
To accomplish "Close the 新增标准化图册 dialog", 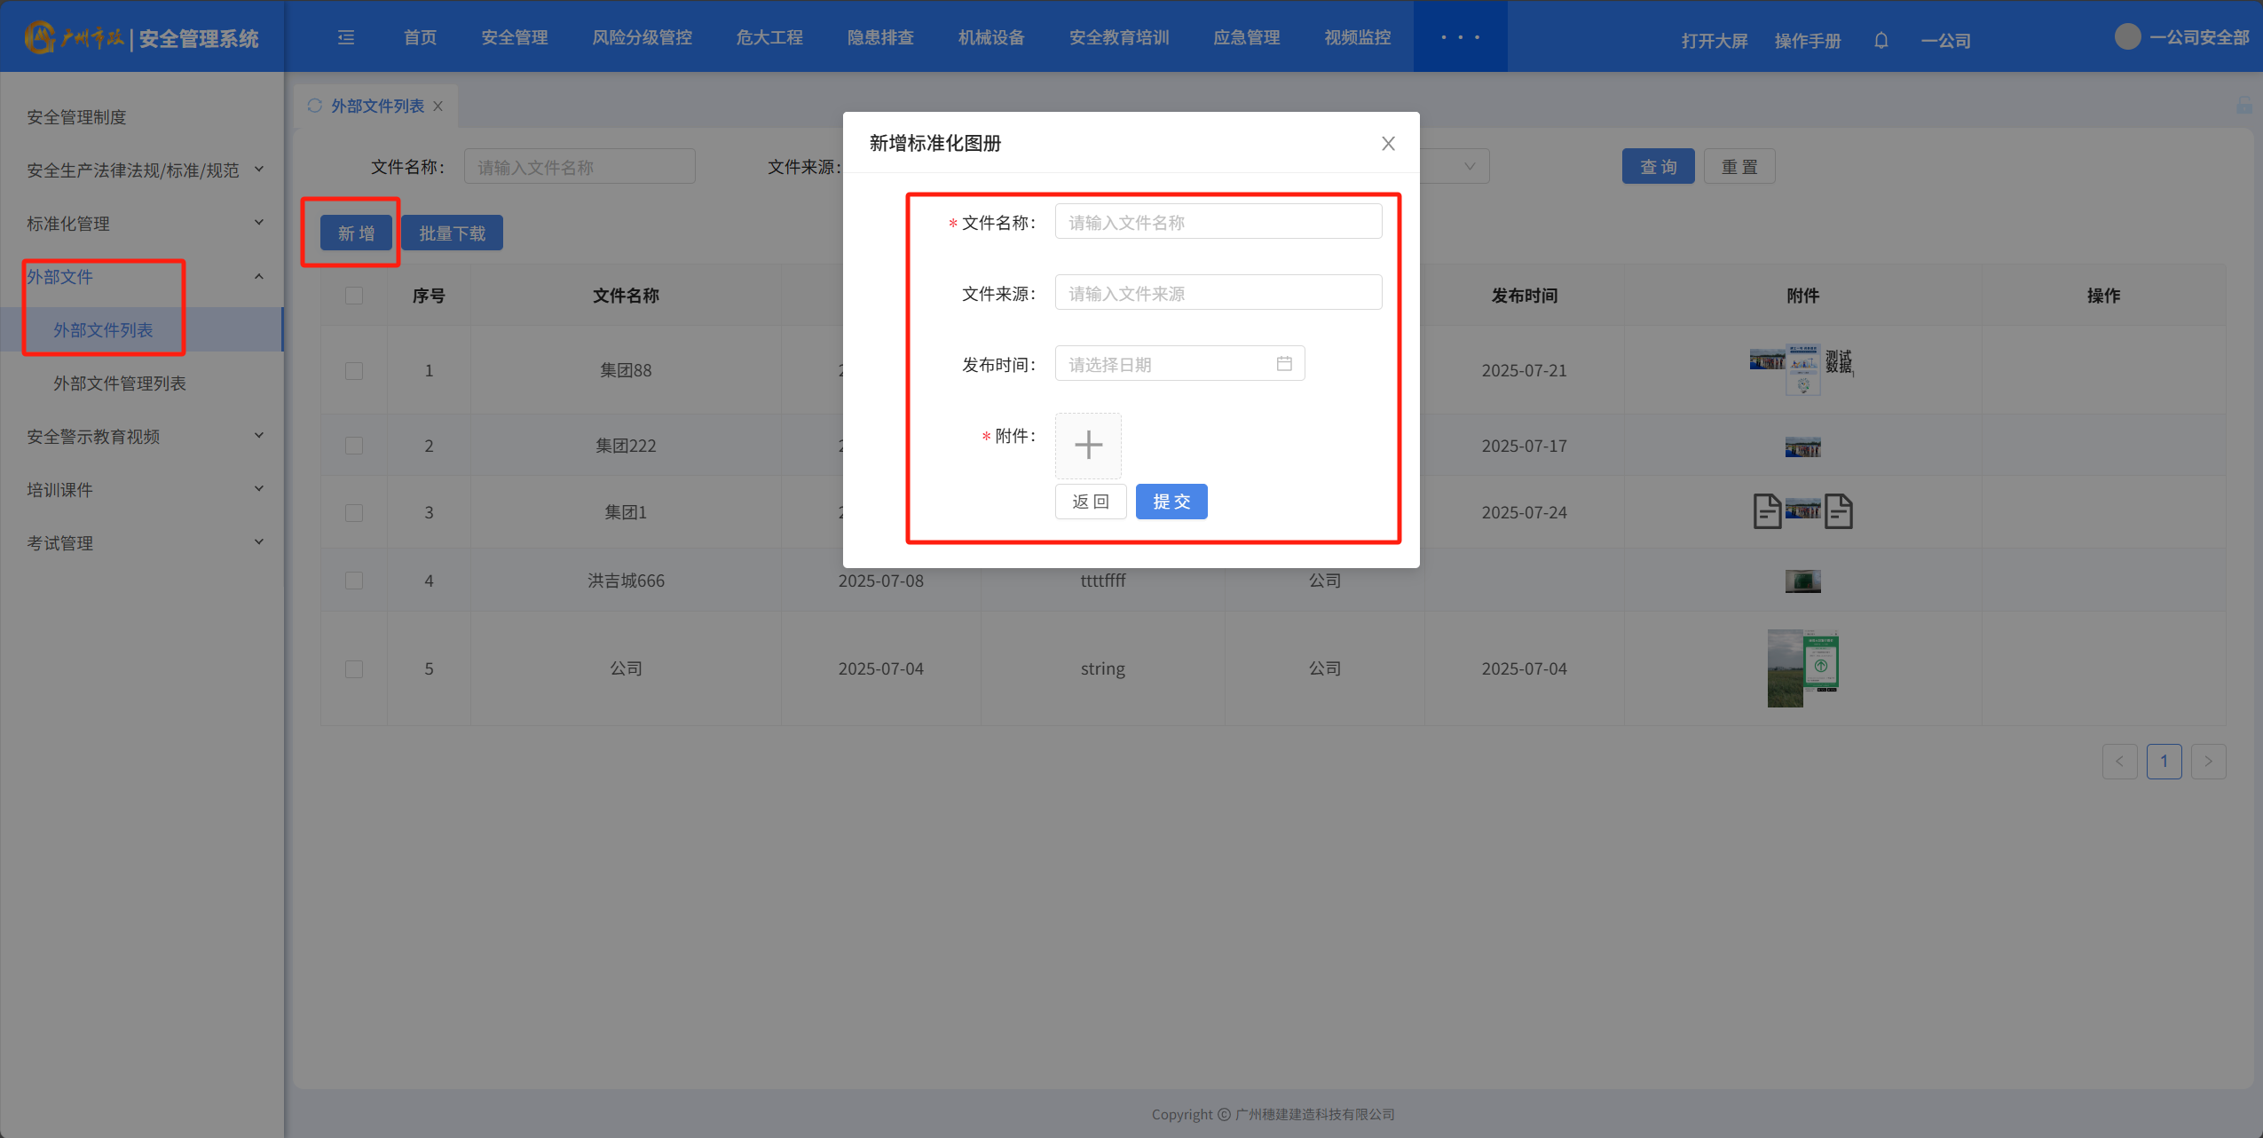I will click(x=1388, y=144).
